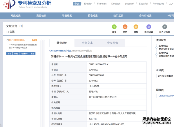
Task: Click the +分析库 button
Action: pos(24,54)
